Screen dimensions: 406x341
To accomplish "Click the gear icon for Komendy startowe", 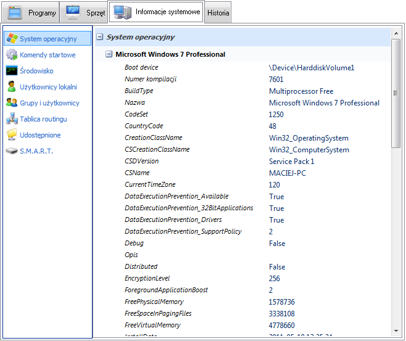I will [x=12, y=54].
